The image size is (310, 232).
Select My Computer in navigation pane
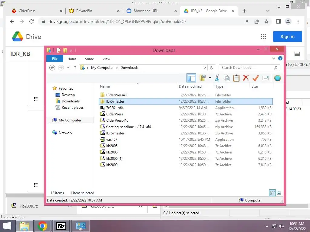pyautogui.click(x=70, y=120)
